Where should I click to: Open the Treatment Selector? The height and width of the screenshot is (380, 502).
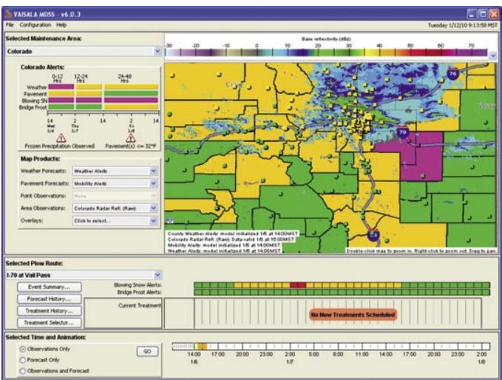coord(50,322)
